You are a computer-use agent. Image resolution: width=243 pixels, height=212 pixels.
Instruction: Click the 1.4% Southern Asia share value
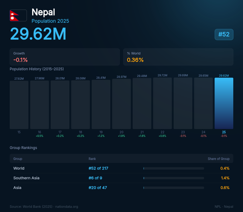click(x=225, y=178)
